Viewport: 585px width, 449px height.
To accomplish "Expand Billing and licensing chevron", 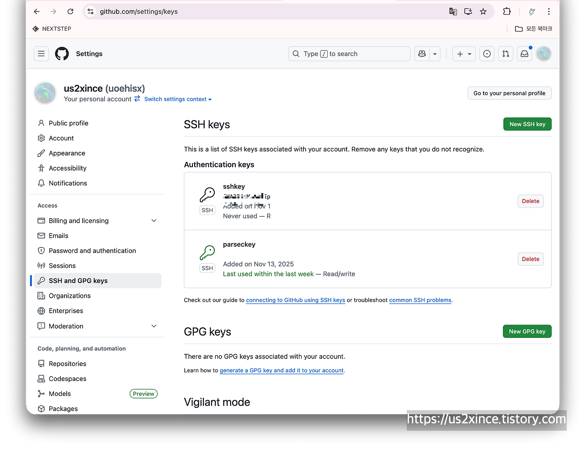I will click(154, 221).
